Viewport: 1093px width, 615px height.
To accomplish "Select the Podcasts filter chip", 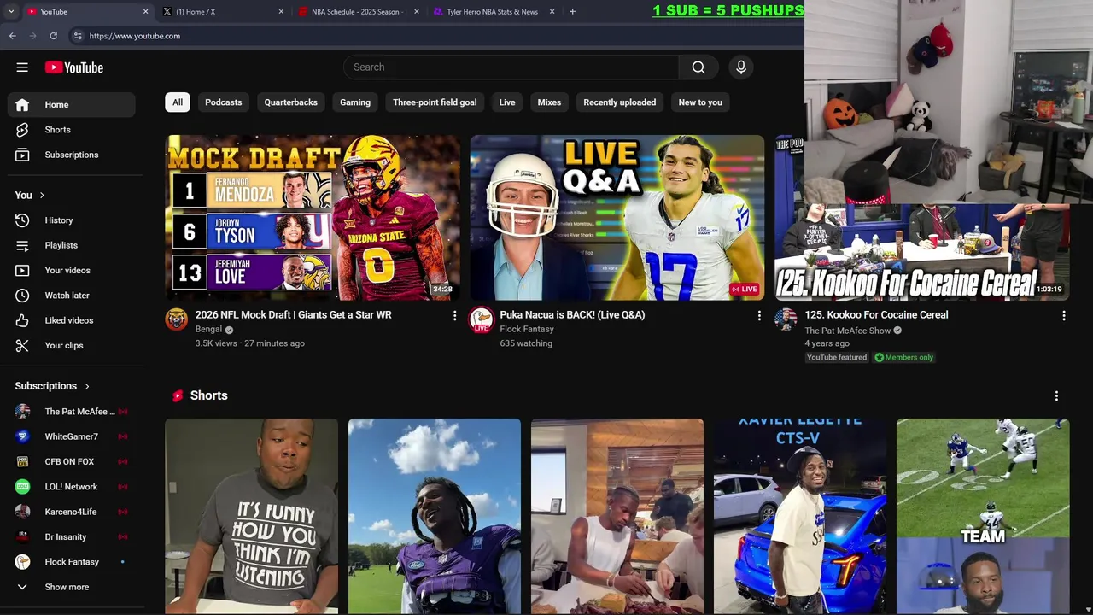I will coord(224,102).
